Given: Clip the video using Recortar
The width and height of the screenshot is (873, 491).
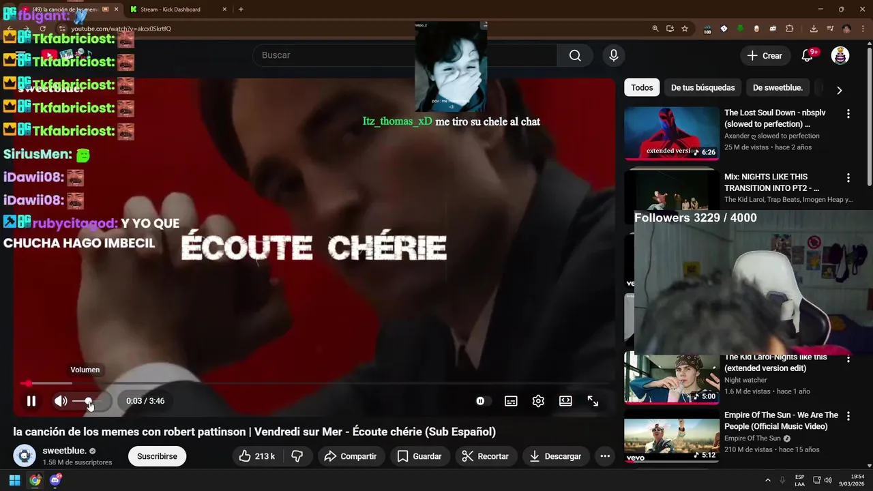Looking at the screenshot, I should 485,456.
